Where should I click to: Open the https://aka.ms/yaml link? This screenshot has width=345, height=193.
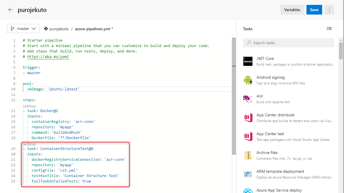click(x=48, y=56)
